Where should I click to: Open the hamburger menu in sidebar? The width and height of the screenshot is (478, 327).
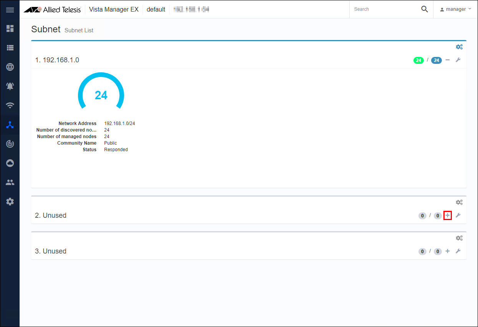(10, 10)
